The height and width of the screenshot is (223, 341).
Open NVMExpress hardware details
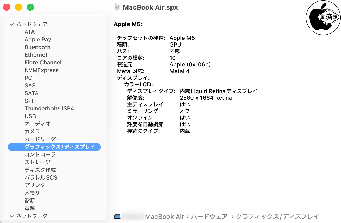(x=41, y=70)
